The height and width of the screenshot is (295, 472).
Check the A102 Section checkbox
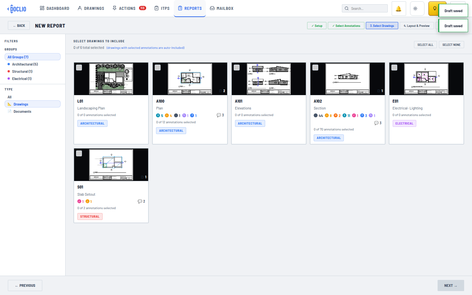click(315, 68)
